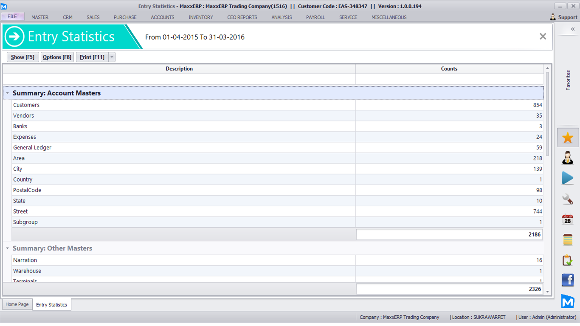Click the blue play arrow icon
580x326 pixels.
tap(568, 178)
